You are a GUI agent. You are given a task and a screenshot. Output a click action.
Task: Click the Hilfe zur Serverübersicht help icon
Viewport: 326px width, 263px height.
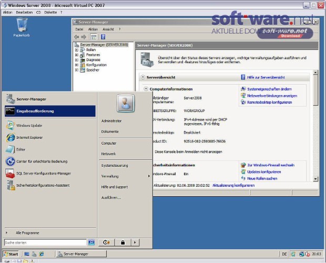pos(243,77)
